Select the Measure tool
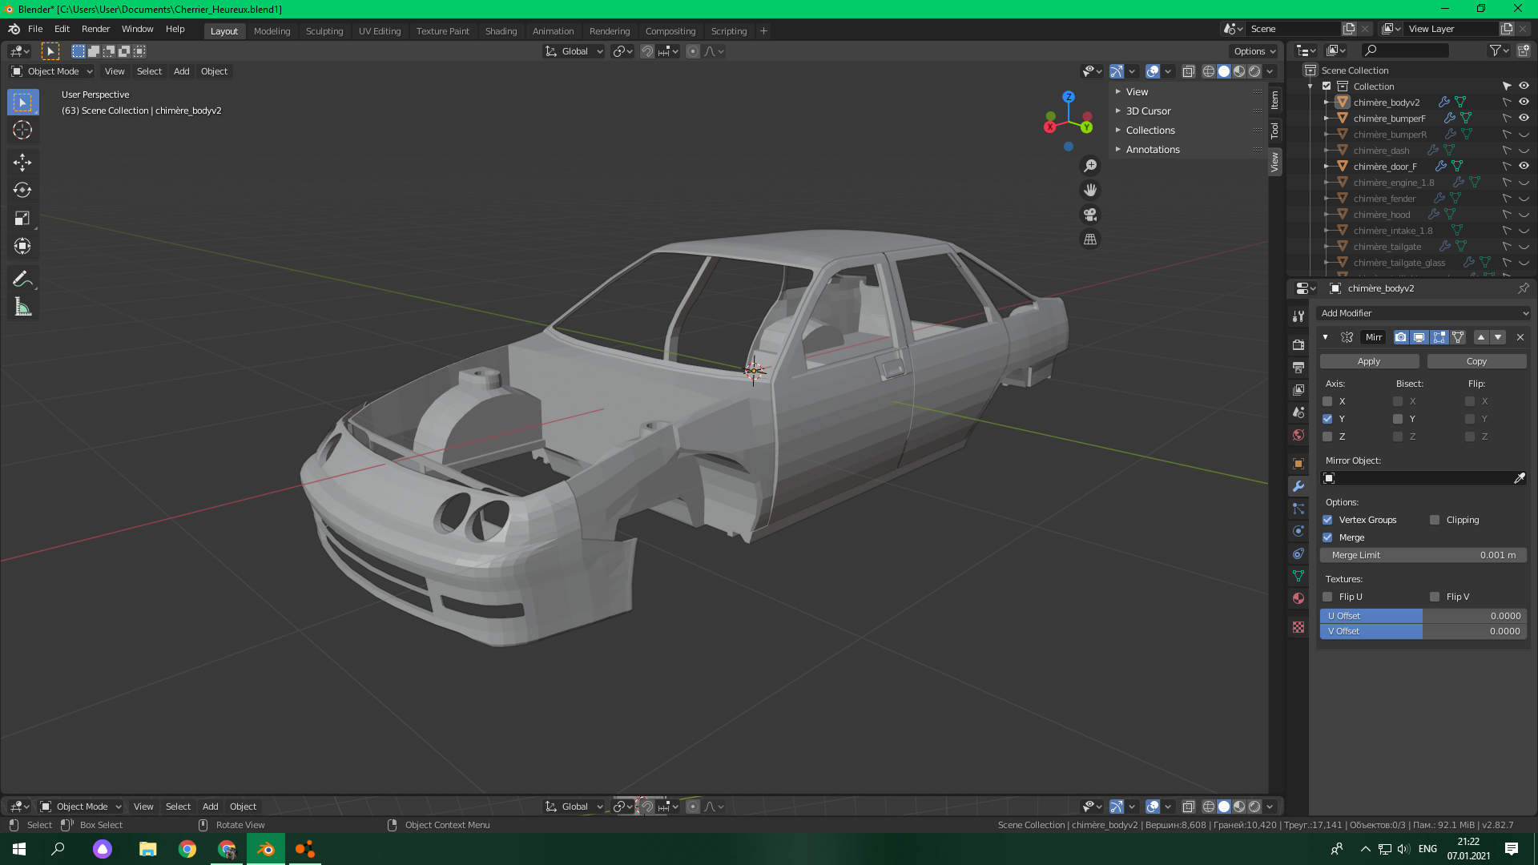Image resolution: width=1538 pixels, height=865 pixels. [22, 308]
